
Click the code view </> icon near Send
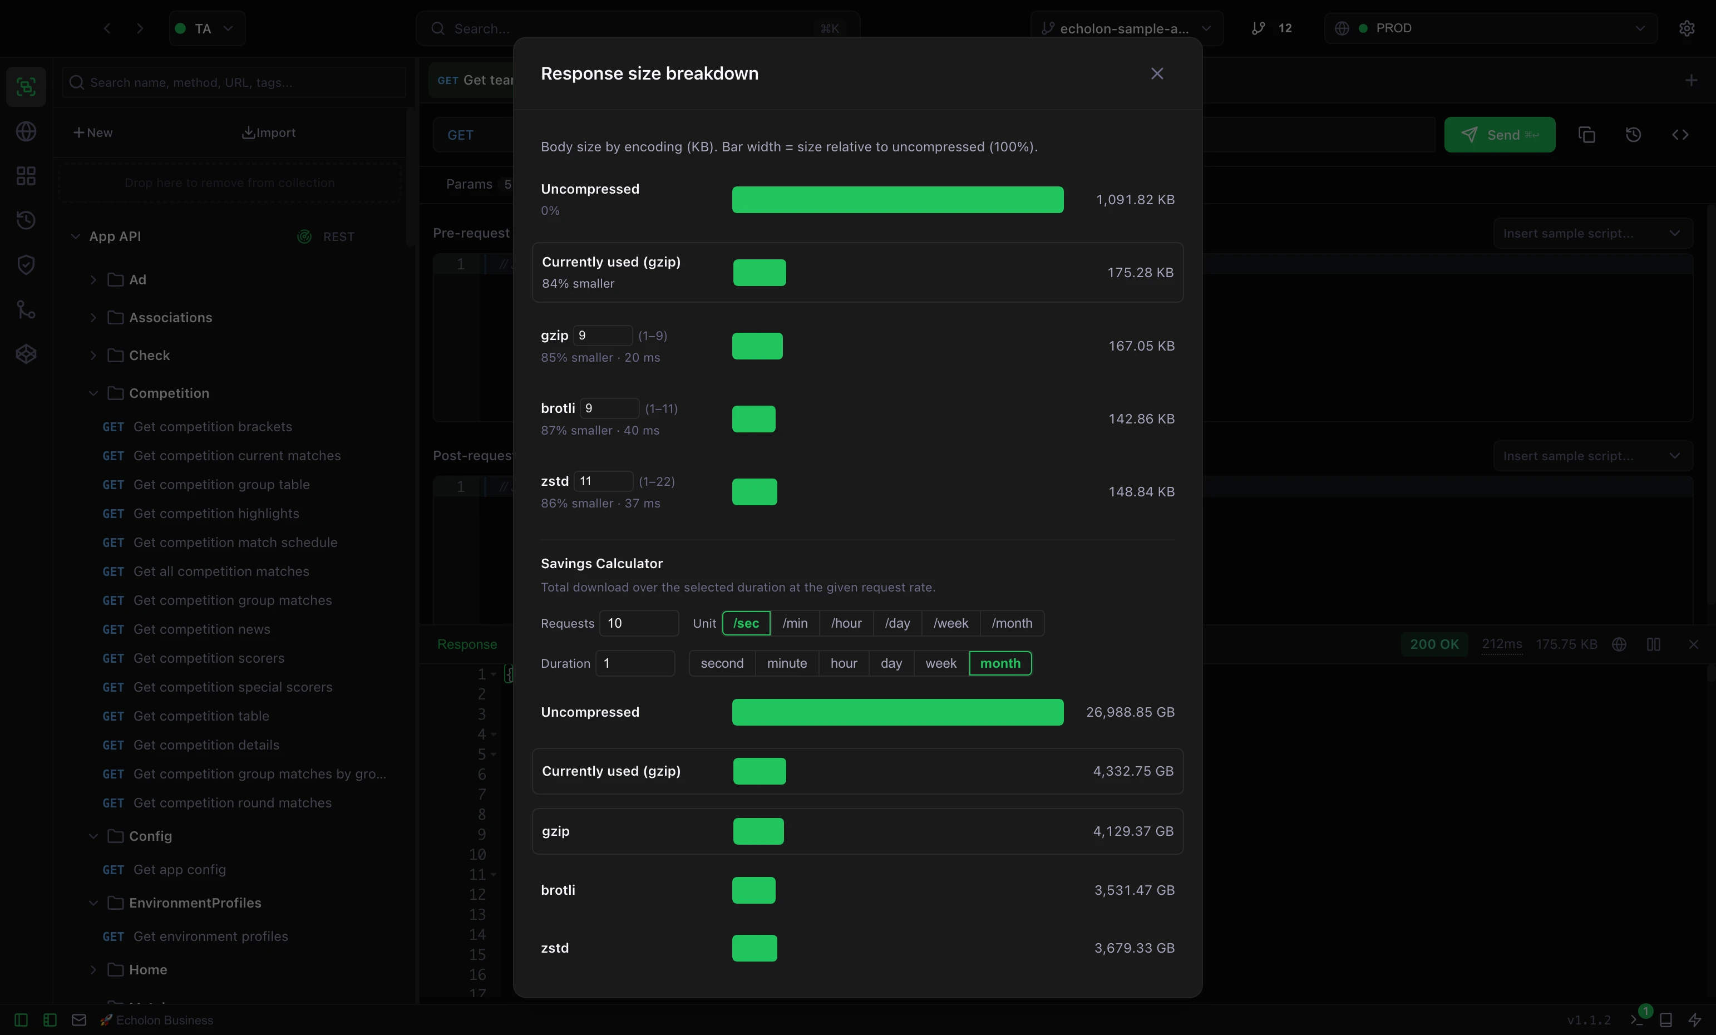coord(1680,135)
